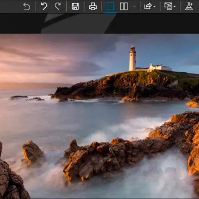Screen dimensions: 199x199
Task: Print the photo using printer icon
Action: click(x=93, y=6)
